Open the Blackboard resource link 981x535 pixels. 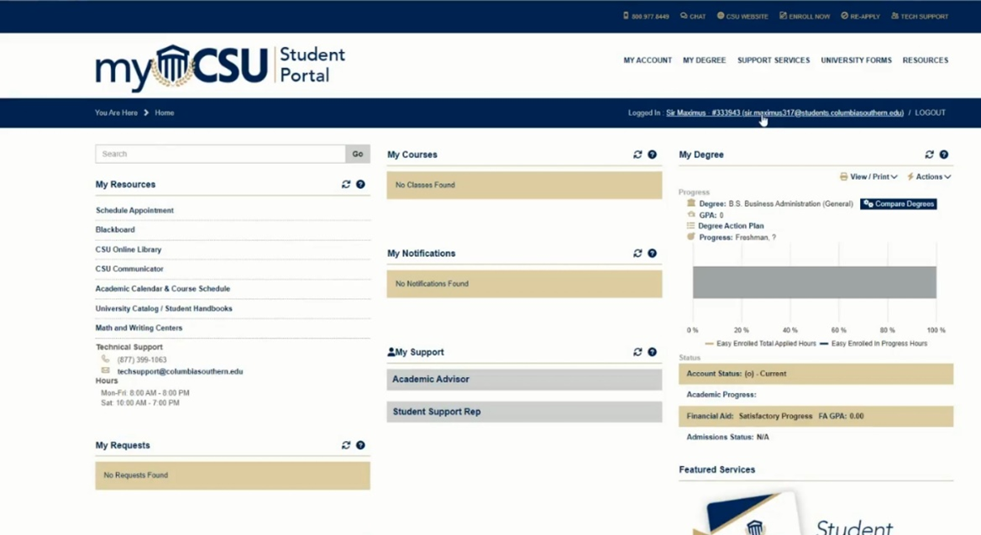click(x=115, y=229)
